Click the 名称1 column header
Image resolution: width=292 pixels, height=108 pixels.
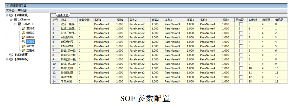coord(104,20)
